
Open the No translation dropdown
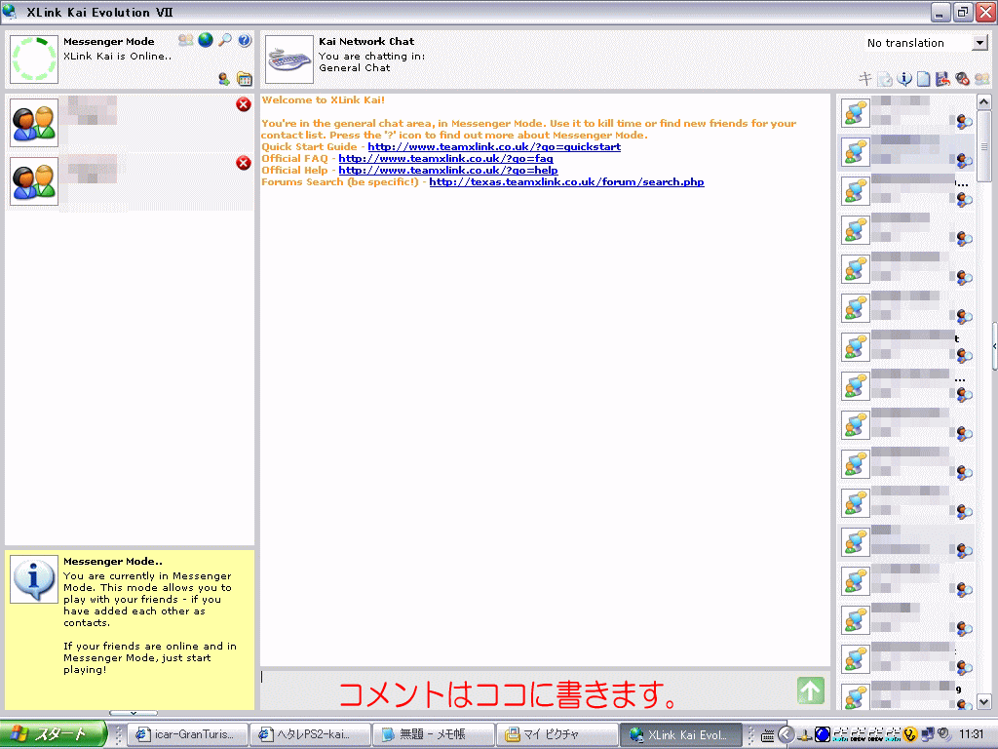click(x=980, y=43)
